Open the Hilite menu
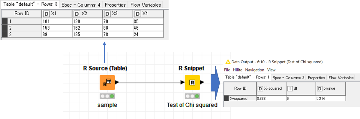 (238, 70)
